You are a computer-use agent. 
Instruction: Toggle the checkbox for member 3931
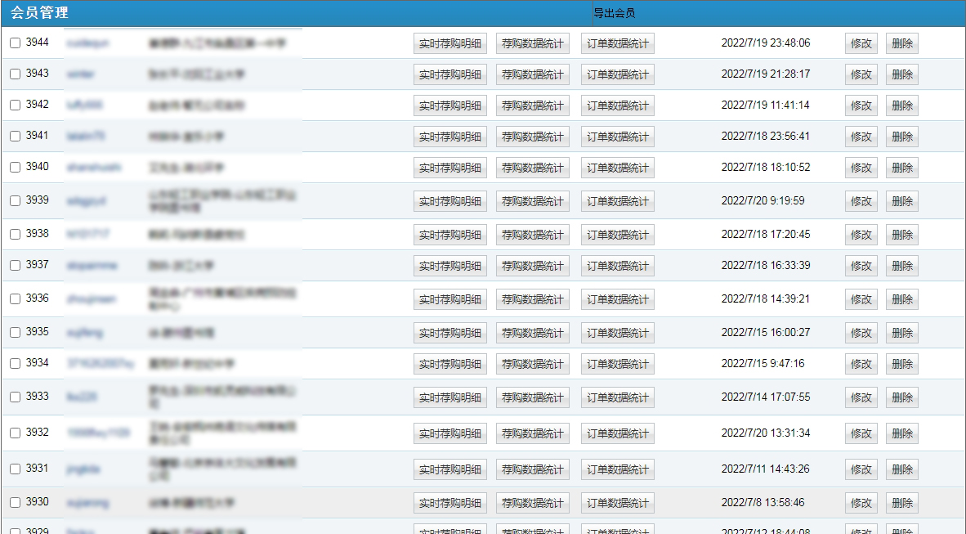point(16,469)
